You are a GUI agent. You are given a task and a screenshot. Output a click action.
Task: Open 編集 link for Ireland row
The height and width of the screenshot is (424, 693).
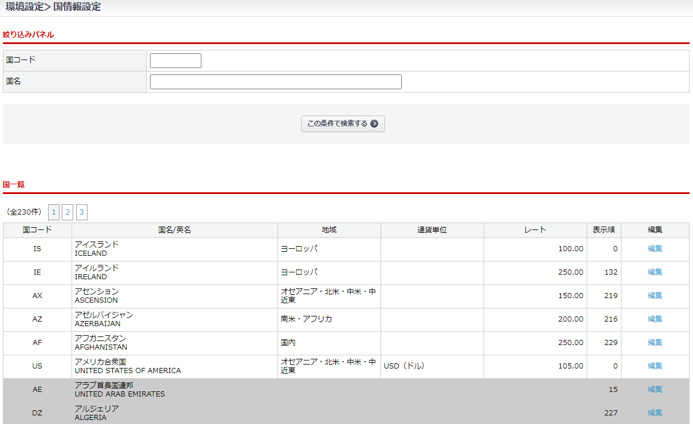pyautogui.click(x=655, y=272)
